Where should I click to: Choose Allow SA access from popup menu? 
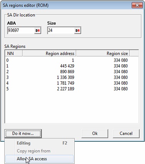[39, 159]
